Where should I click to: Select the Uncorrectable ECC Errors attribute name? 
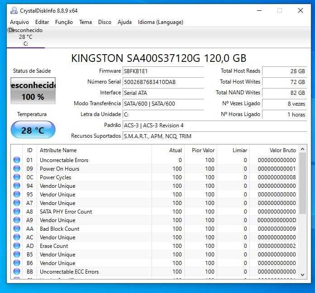point(69,272)
